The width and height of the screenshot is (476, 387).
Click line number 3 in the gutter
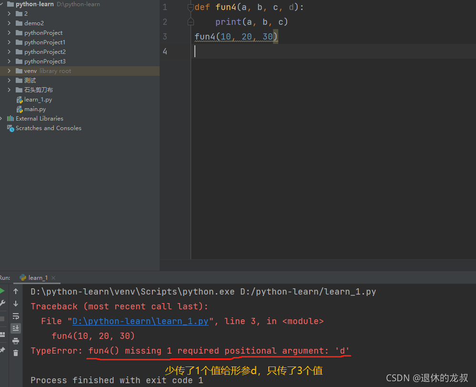point(165,37)
